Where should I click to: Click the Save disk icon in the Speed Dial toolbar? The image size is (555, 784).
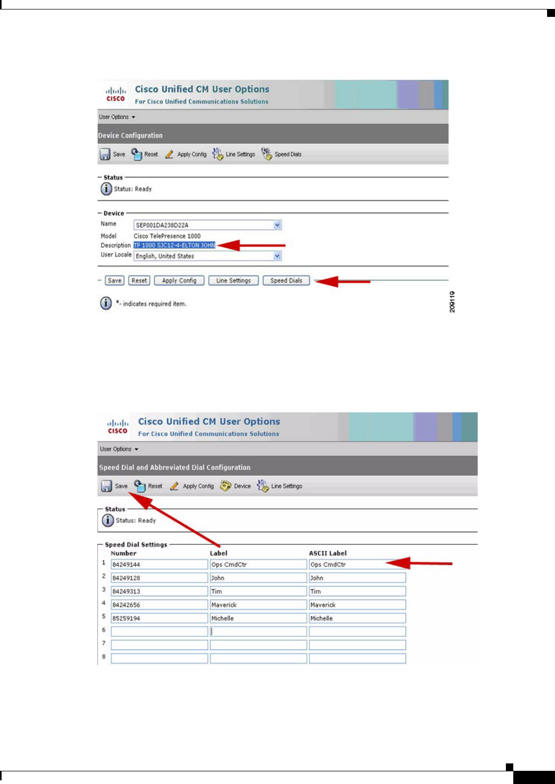click(x=107, y=486)
